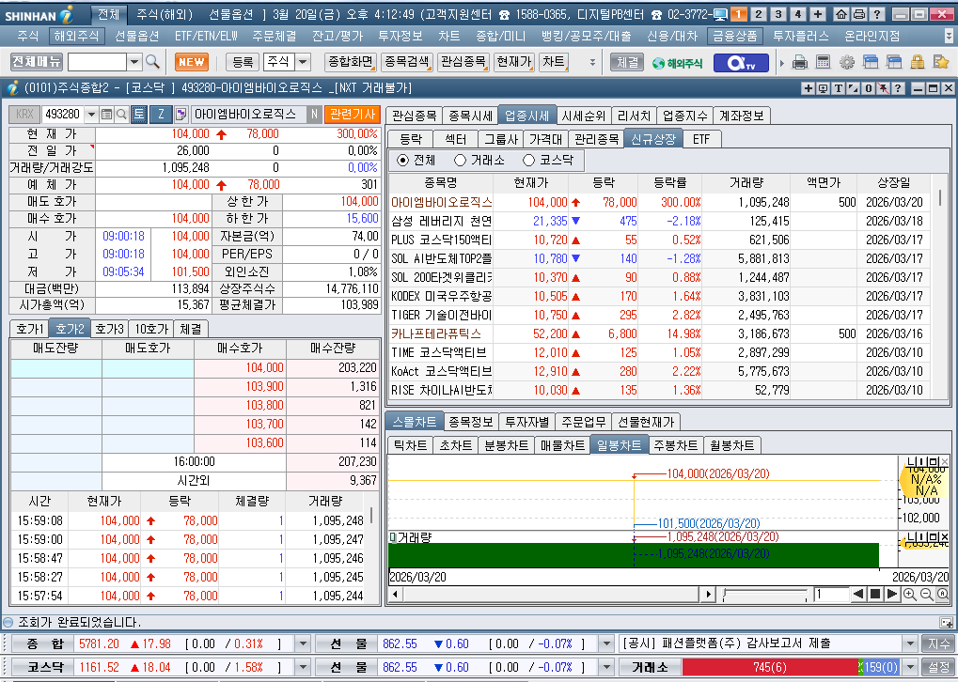Click the auto-fit A magnifier on chart
The height and width of the screenshot is (682, 958).
click(943, 594)
